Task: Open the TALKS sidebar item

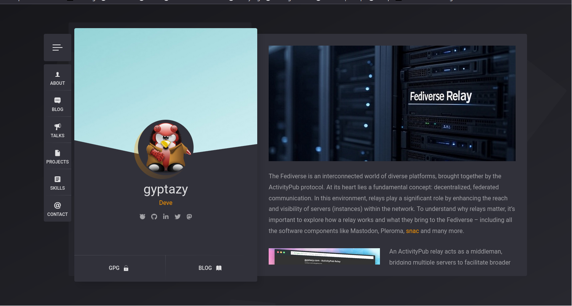Action: pos(58,131)
